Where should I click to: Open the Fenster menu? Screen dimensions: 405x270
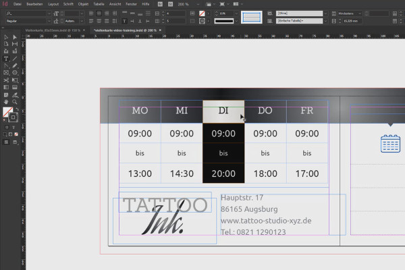(131, 4)
